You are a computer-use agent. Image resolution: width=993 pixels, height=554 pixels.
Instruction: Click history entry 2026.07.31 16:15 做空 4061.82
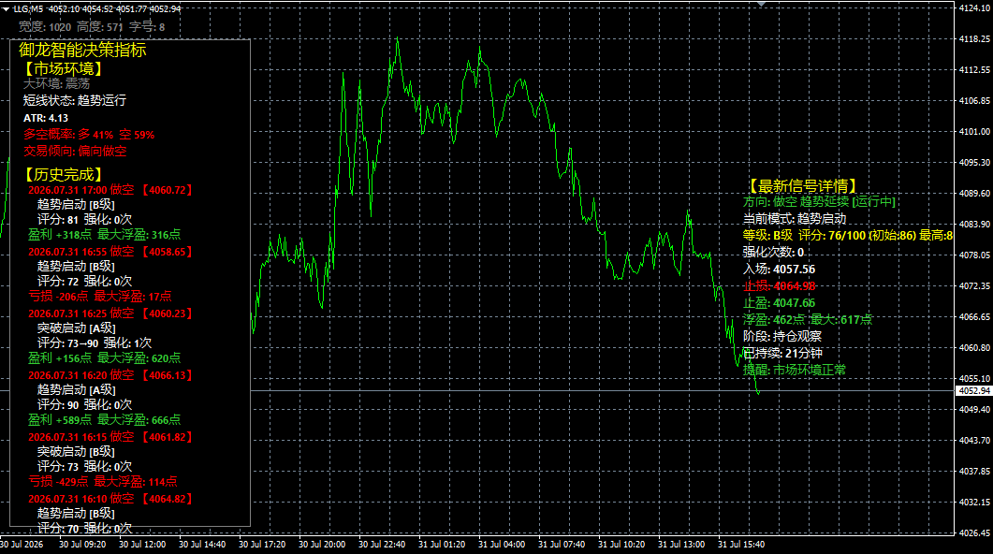110,437
